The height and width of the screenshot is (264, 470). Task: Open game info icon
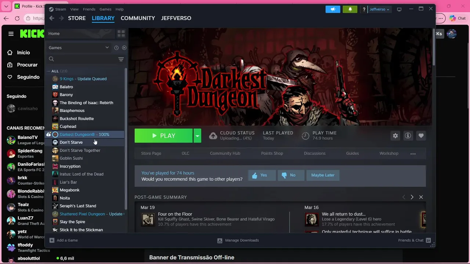click(408, 136)
